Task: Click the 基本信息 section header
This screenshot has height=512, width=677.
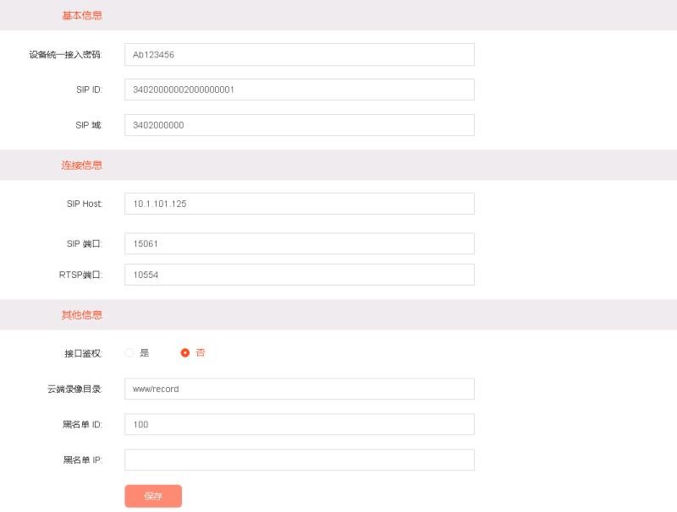Action: (x=82, y=15)
